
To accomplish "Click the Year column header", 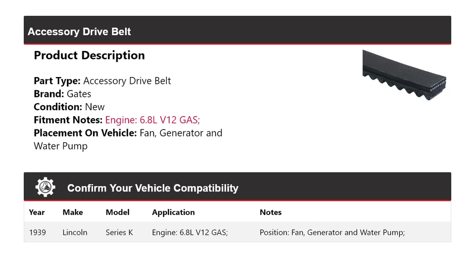I will (37, 212).
